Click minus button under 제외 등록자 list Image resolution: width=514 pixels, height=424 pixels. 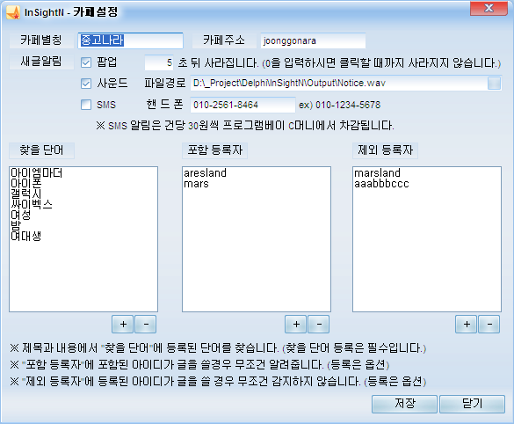(489, 325)
